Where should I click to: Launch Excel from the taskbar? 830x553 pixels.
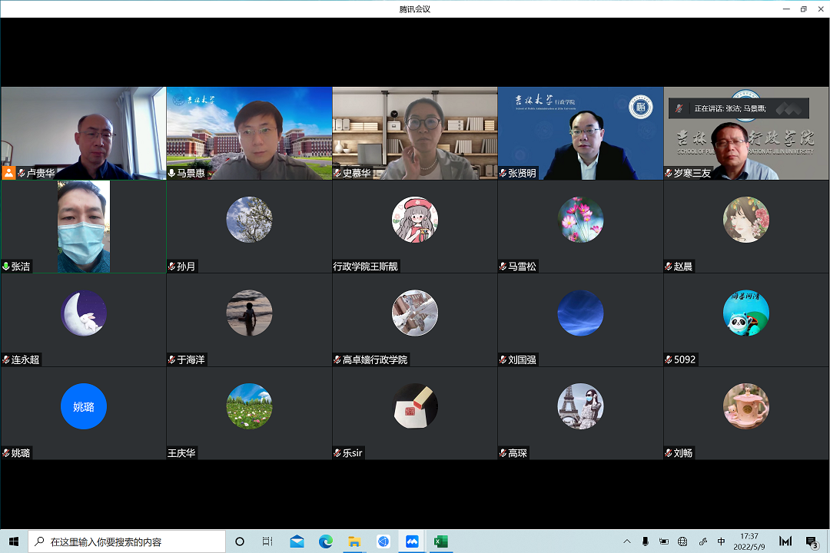440,541
